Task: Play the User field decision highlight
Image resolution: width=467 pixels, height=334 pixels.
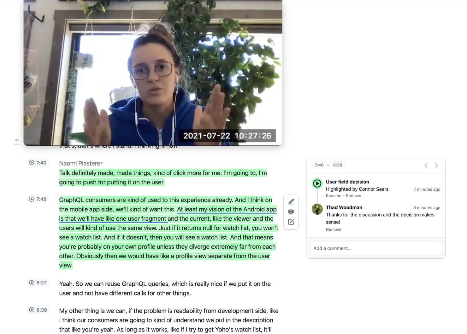Action: click(317, 183)
